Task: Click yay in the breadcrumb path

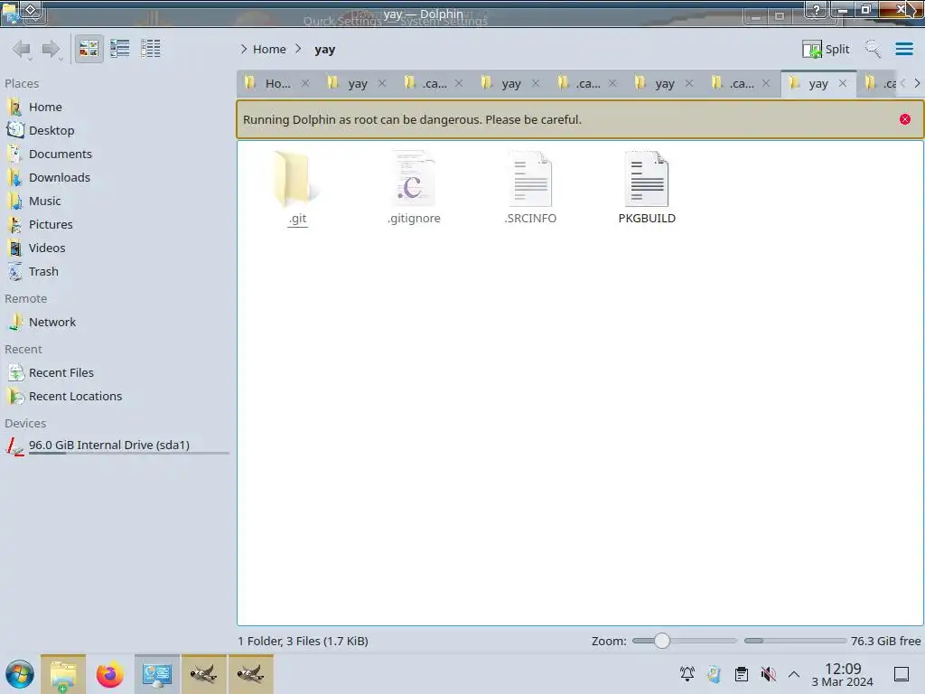Action: 324,50
